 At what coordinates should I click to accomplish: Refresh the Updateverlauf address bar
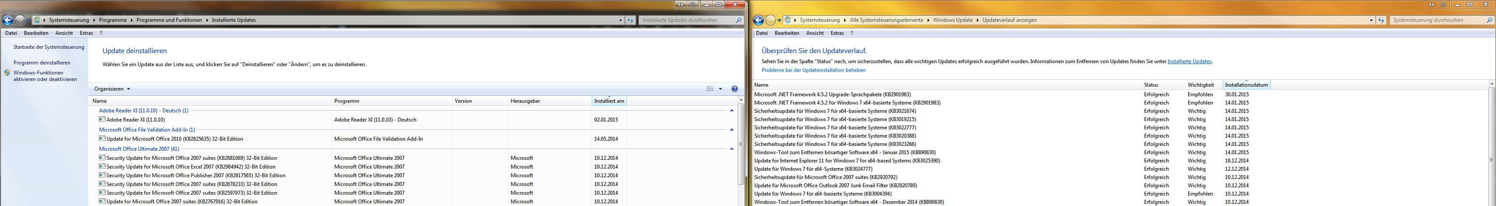coord(1382,20)
